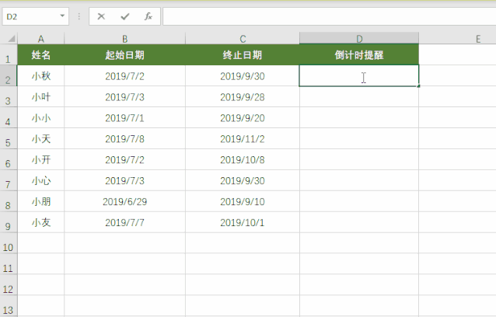This screenshot has height=317, width=496.
Task: Click the Select All corner triangle
Action: pos(12,39)
